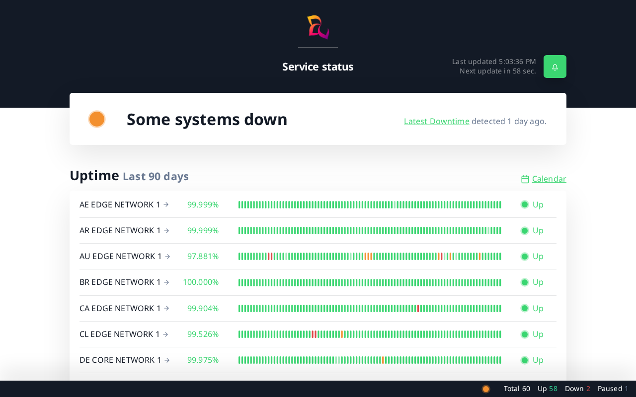Click the green Up indicator for BR EDGE NETWORK 1

(x=525, y=282)
